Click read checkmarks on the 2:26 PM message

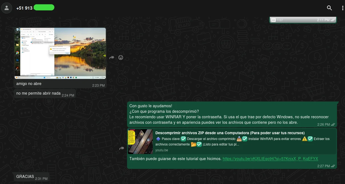333,125
